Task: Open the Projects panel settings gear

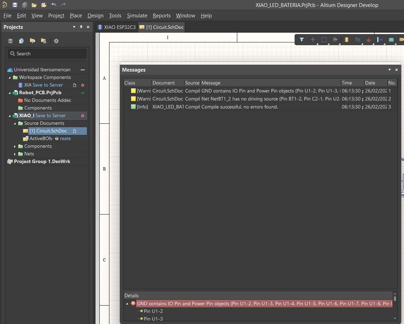Action: coord(56,41)
